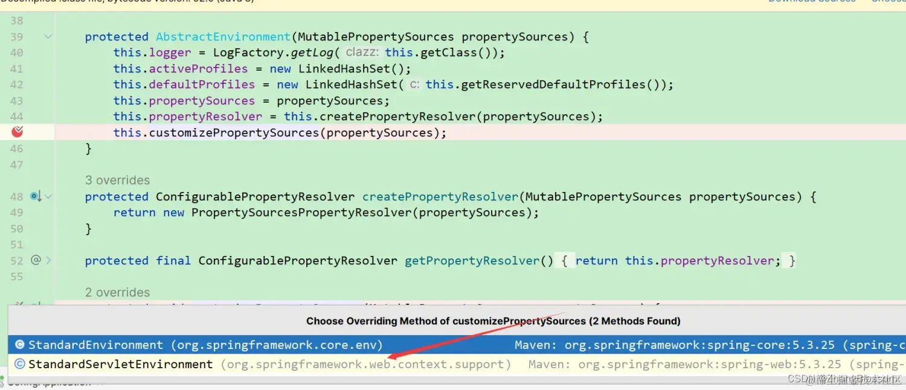
Task: Collapse the AbstractEnvironment constructor fold arrow
Action: point(48,37)
